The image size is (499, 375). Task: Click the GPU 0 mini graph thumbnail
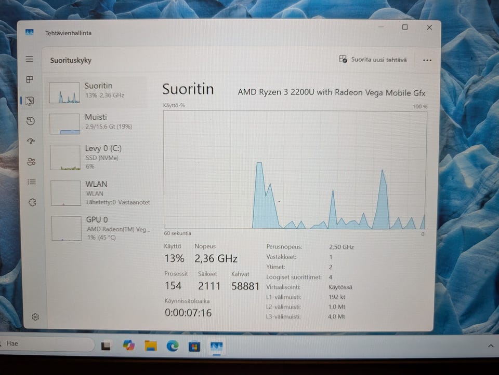67,229
